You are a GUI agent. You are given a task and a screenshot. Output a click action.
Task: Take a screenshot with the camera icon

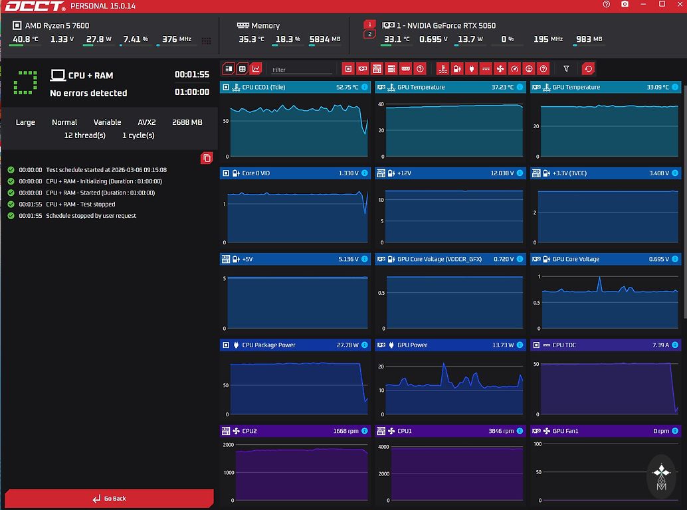click(625, 5)
